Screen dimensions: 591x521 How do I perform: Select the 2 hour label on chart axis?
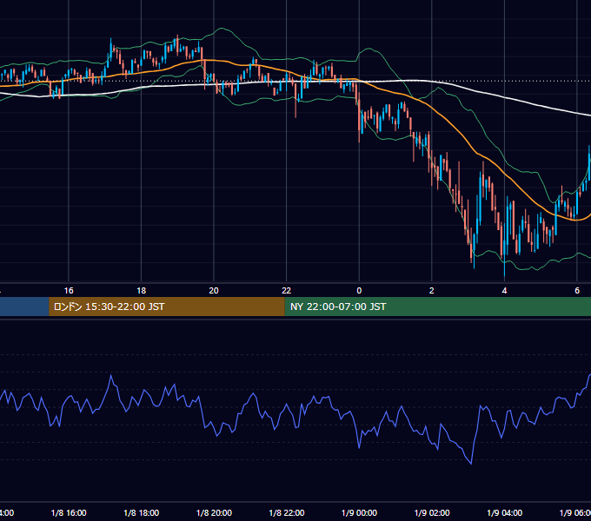[432, 291]
